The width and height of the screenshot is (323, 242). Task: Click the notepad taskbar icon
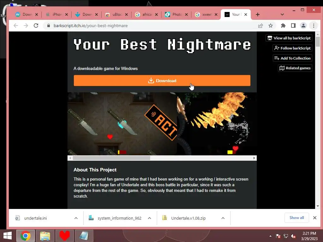84,236
